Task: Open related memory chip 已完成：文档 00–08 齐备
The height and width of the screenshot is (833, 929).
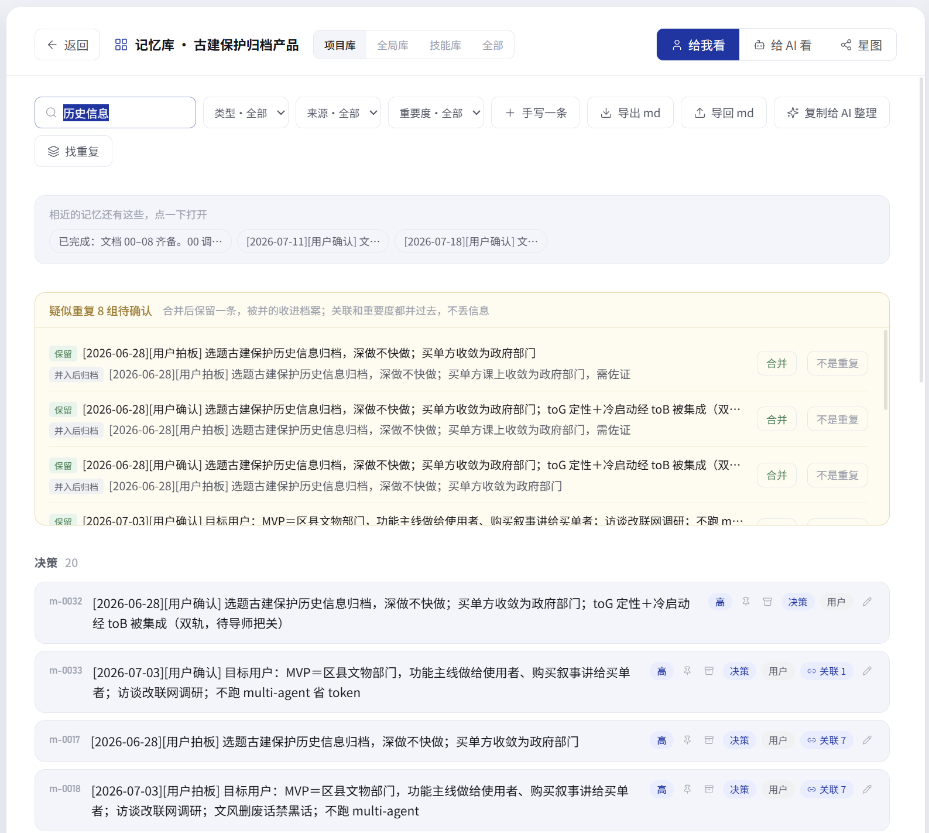Action: tap(140, 241)
